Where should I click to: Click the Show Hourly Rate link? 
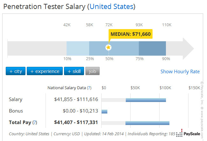pos(180,71)
